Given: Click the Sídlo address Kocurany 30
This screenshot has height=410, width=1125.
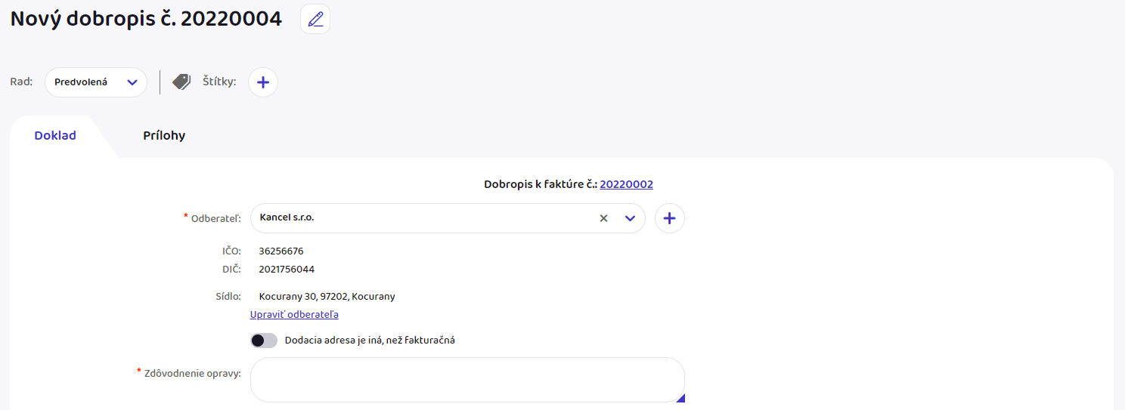Looking at the screenshot, I should click(327, 297).
